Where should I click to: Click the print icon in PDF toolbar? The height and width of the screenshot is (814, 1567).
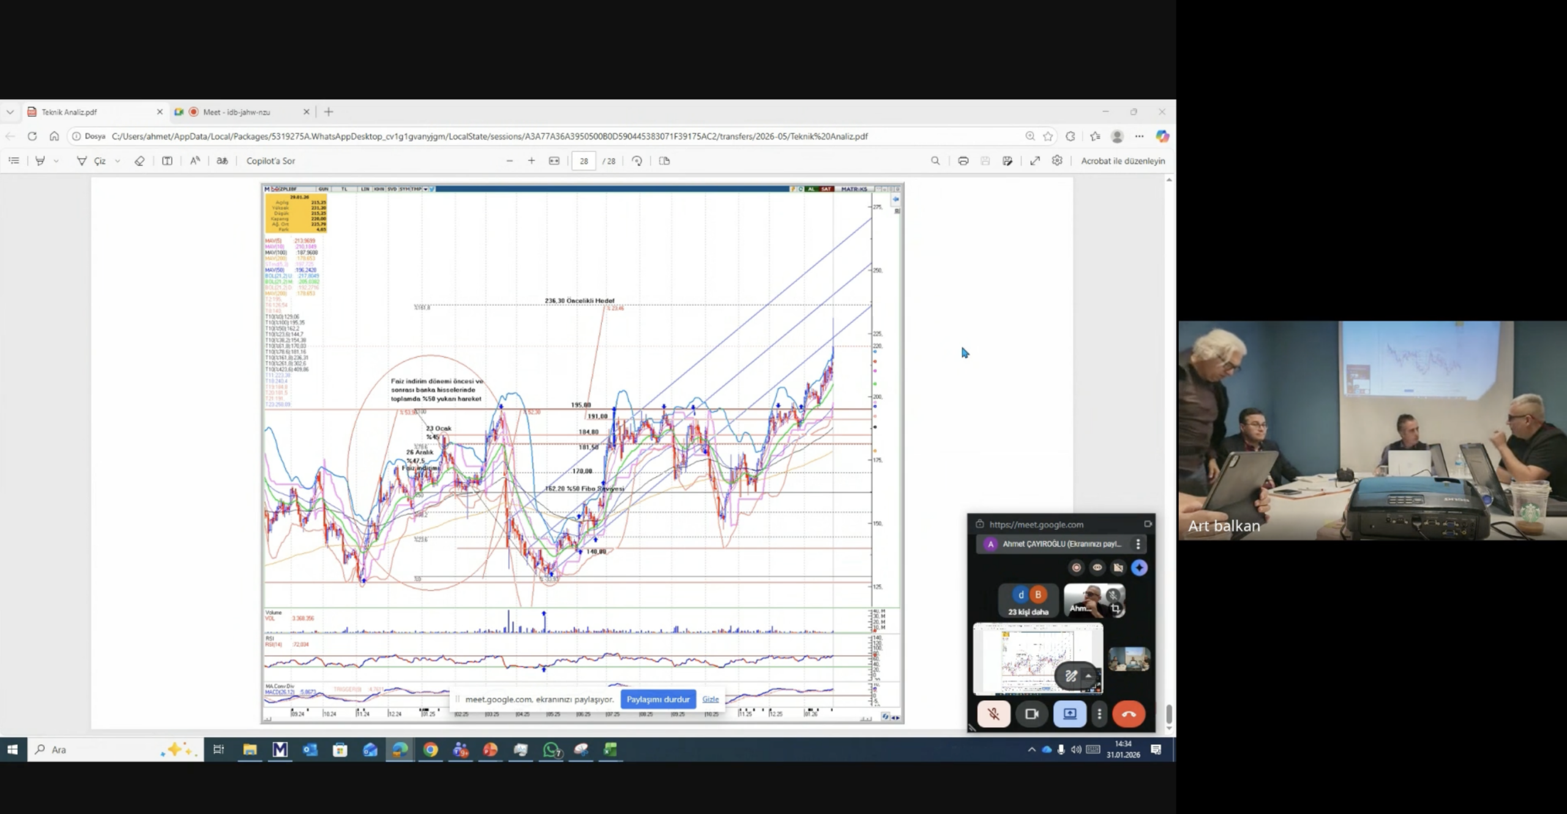coord(963,161)
